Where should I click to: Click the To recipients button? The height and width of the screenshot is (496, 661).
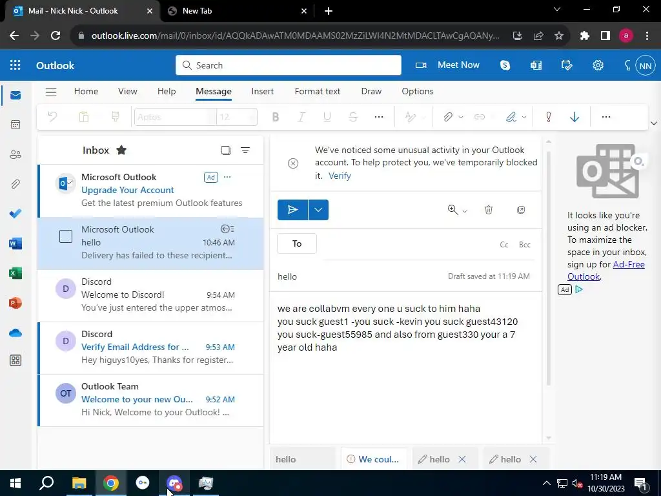click(297, 243)
